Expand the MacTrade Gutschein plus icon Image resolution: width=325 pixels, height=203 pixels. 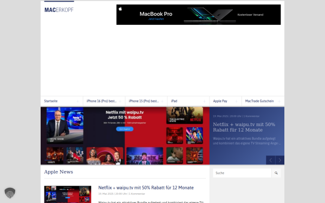(279, 101)
